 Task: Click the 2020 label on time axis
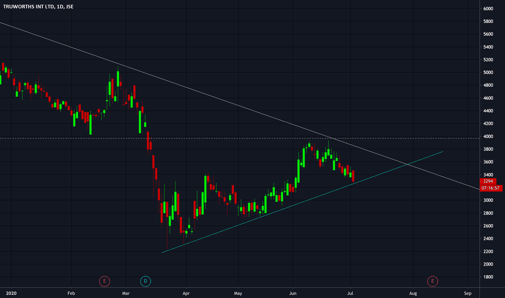click(11, 293)
